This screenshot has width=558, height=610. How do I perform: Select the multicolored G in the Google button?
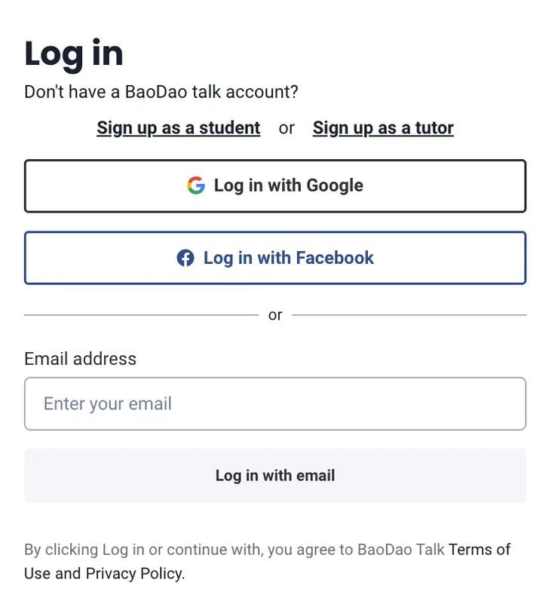(195, 185)
